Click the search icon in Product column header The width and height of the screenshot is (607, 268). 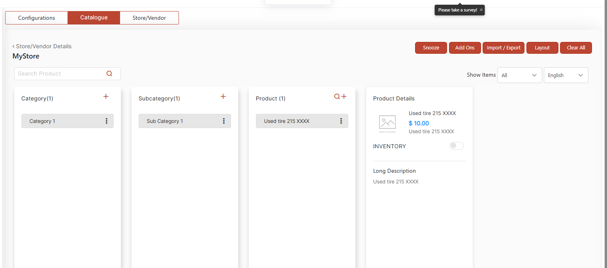pyautogui.click(x=337, y=96)
